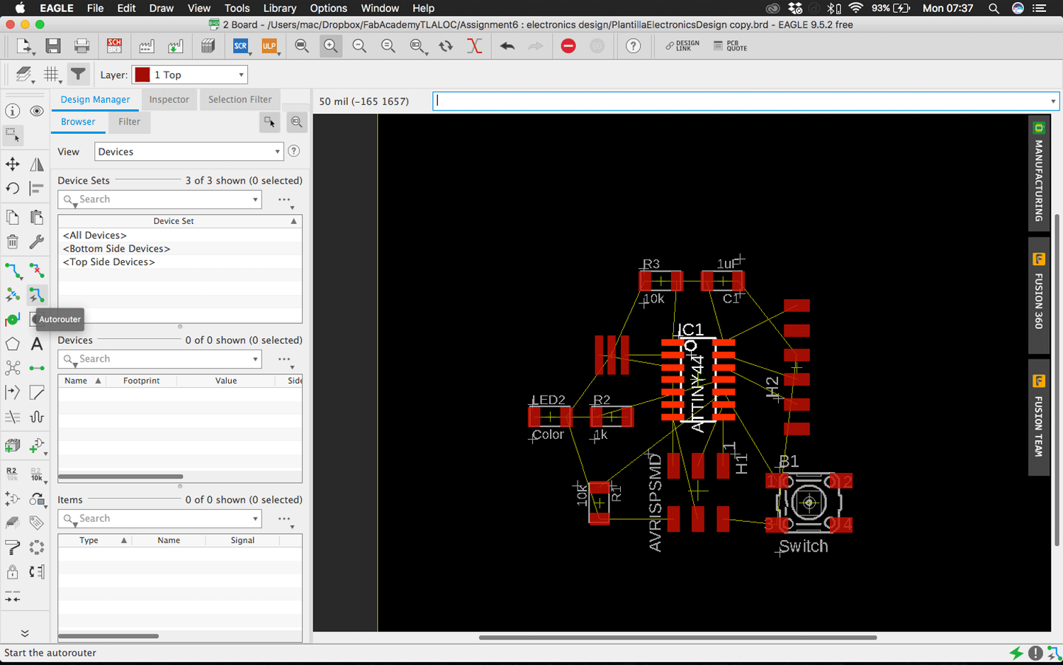Select the Show eye tool
Screen dimensions: 1063x665
pos(37,111)
